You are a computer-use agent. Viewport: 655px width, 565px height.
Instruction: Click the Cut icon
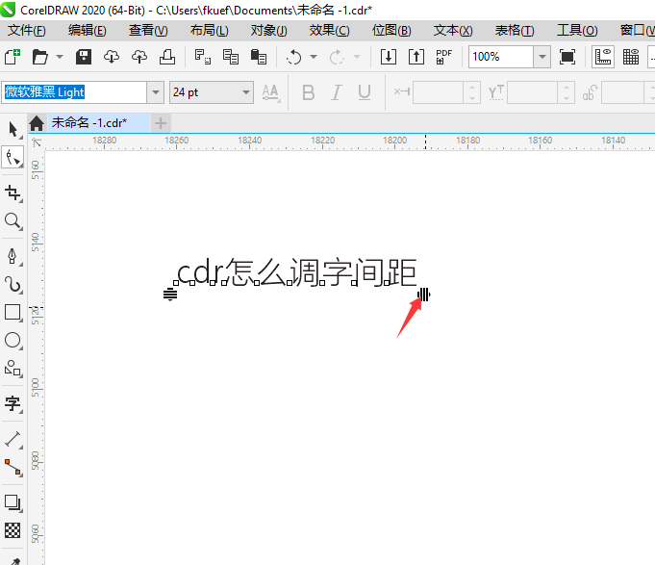click(203, 57)
